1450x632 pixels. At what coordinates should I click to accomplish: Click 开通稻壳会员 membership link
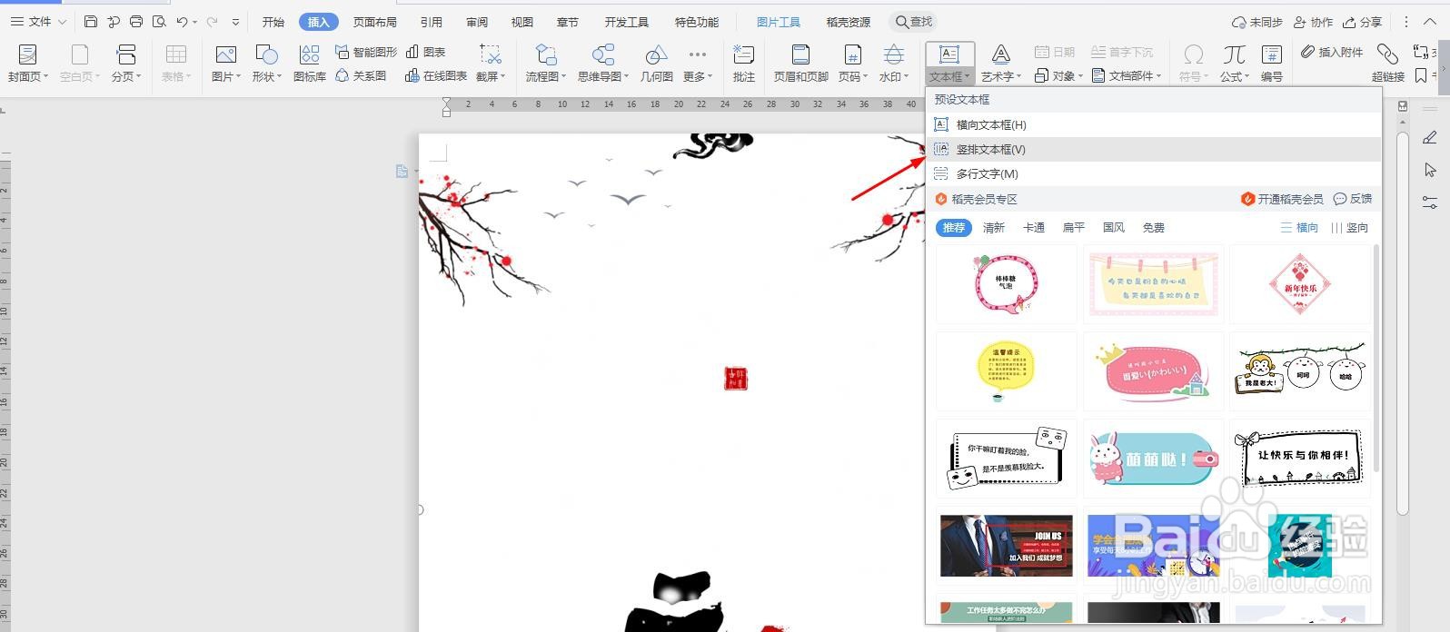1282,199
